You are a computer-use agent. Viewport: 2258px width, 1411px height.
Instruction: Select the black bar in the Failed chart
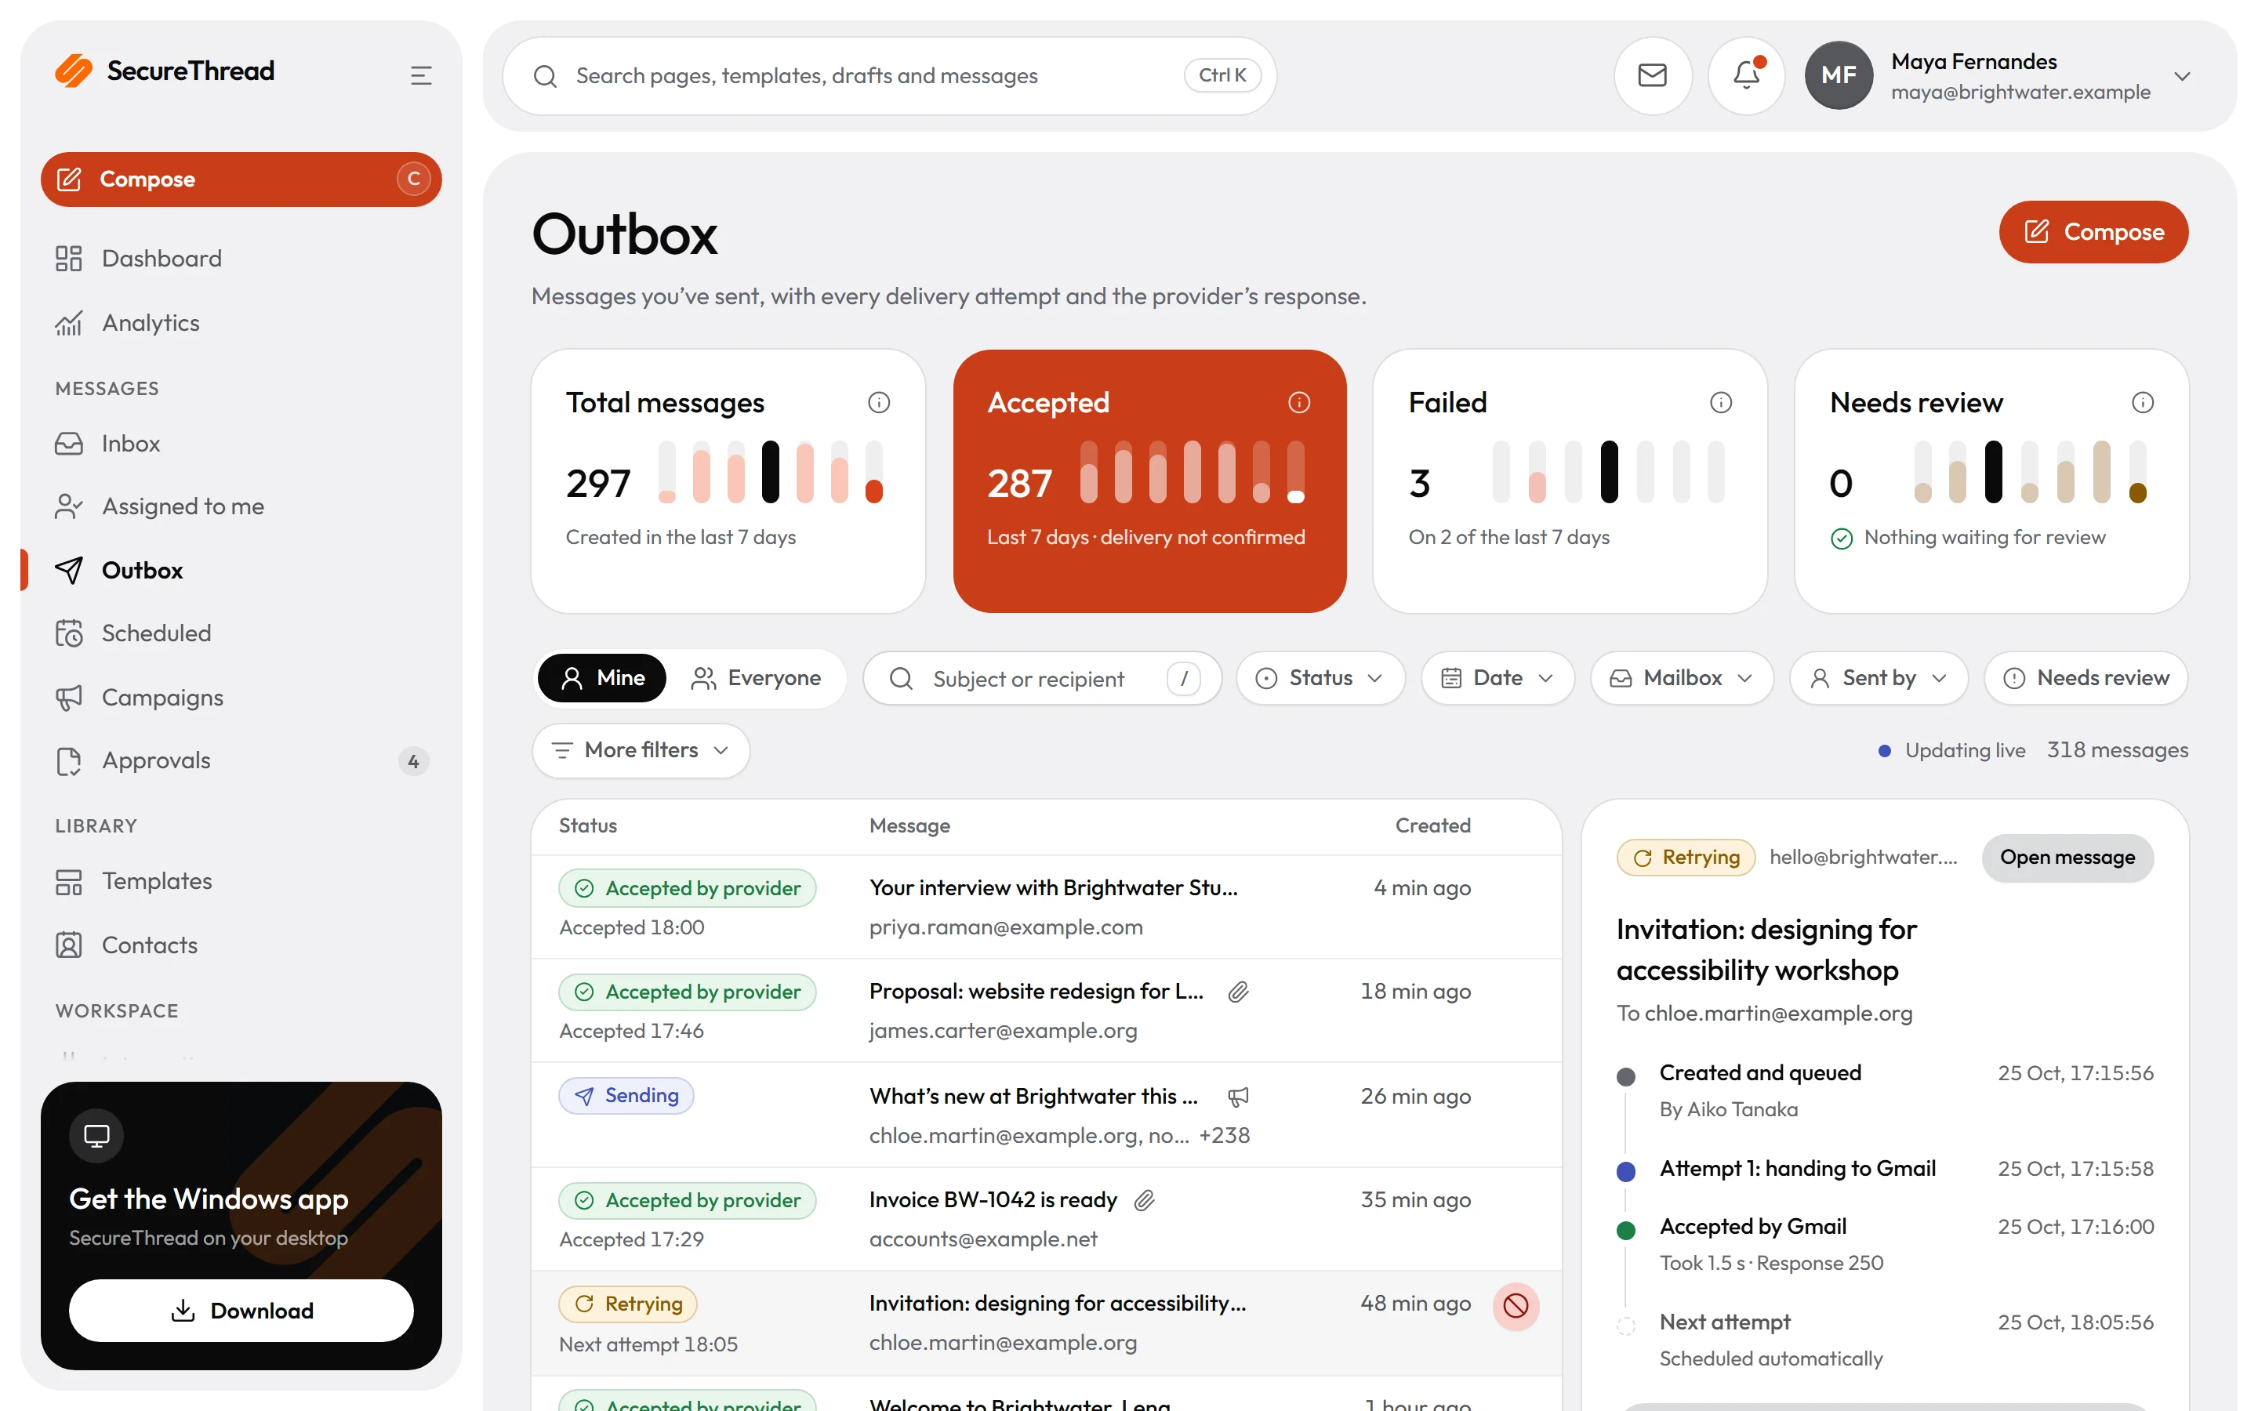(1610, 472)
